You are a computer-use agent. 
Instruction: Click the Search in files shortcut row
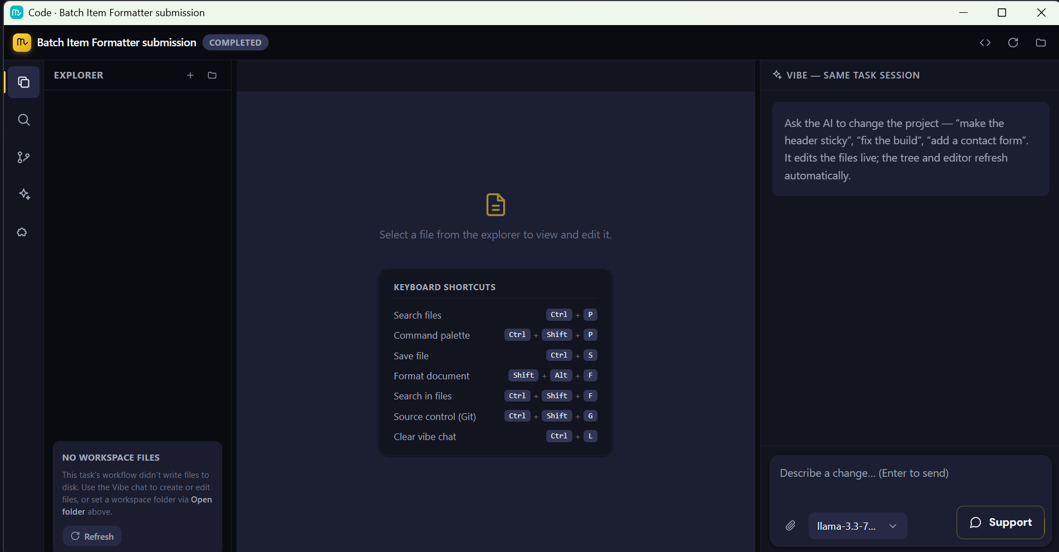point(495,395)
